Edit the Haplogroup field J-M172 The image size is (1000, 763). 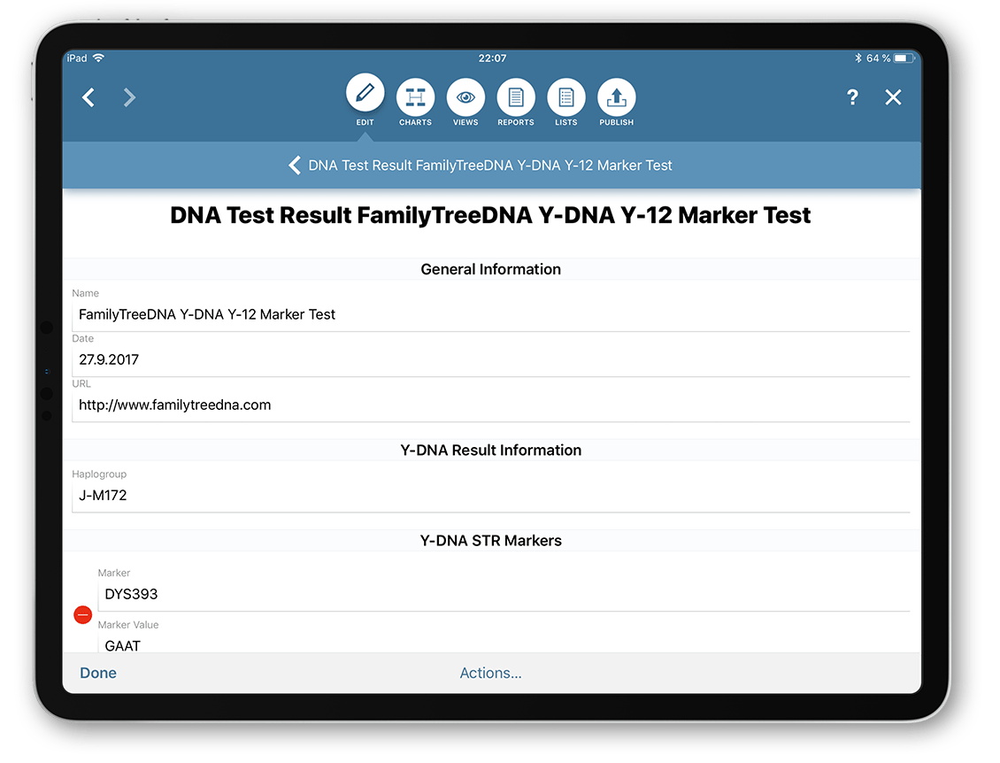[491, 496]
